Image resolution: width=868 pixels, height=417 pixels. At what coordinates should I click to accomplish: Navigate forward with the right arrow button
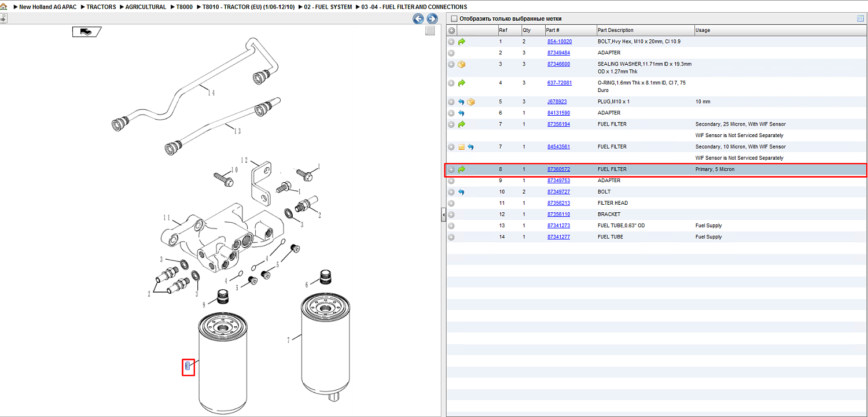click(432, 19)
